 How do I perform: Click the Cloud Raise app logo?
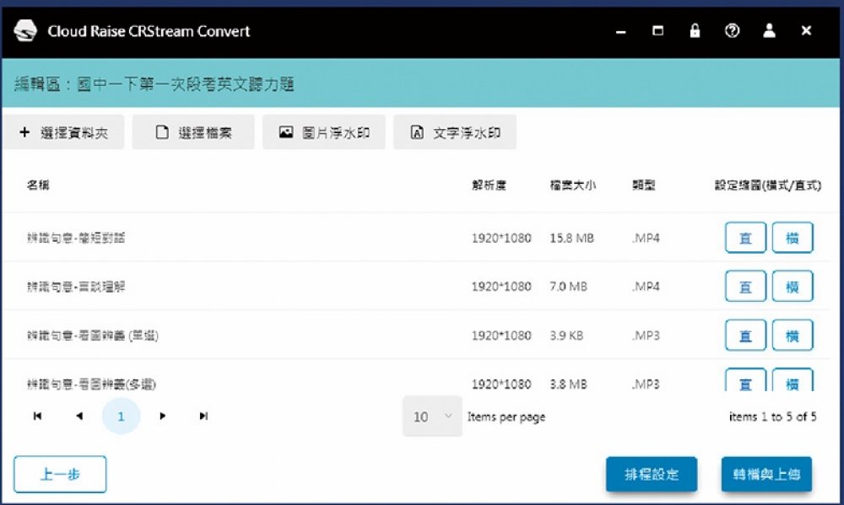tap(25, 31)
